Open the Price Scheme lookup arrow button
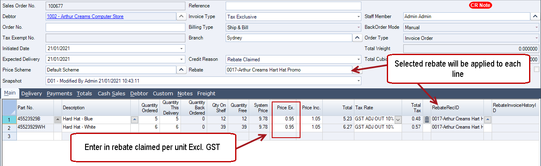The image size is (541, 166). (181, 70)
